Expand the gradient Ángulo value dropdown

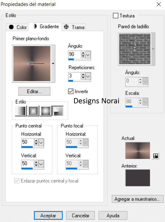pyautogui.click(x=88, y=55)
